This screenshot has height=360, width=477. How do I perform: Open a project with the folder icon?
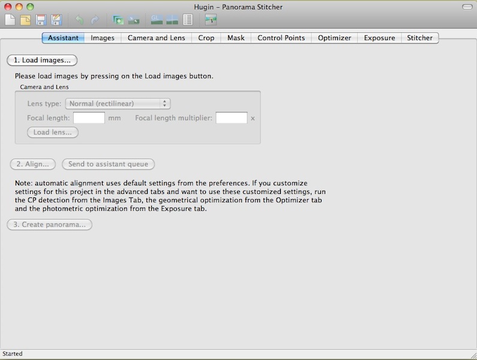coord(25,20)
